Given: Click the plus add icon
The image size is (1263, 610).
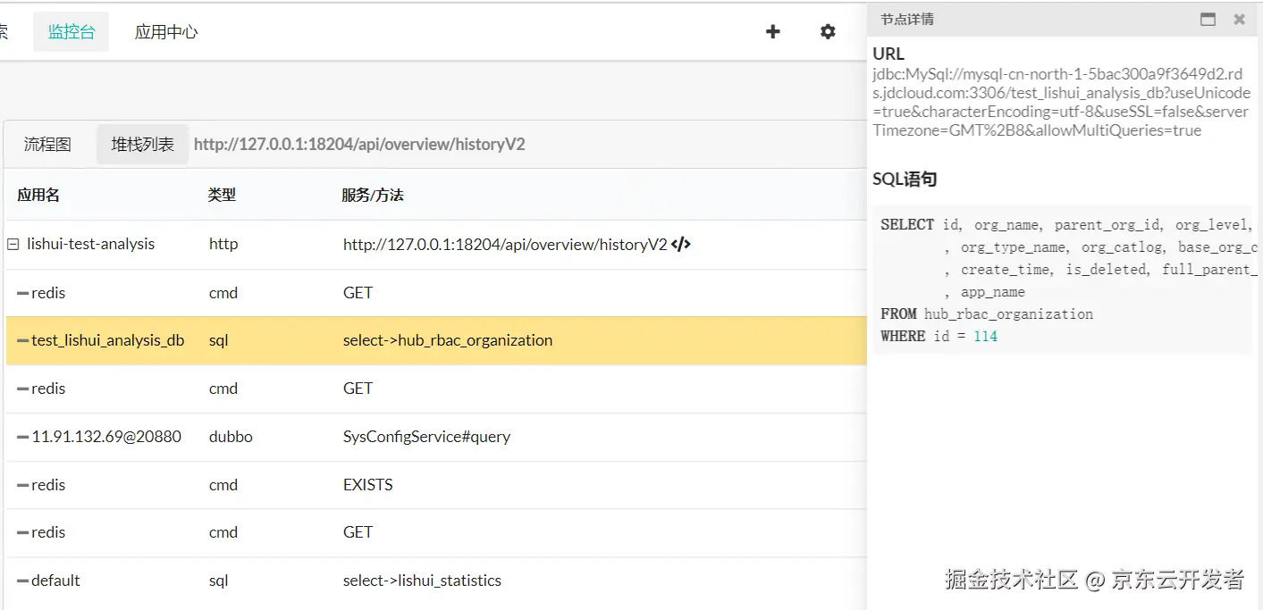Looking at the screenshot, I should pos(773,32).
